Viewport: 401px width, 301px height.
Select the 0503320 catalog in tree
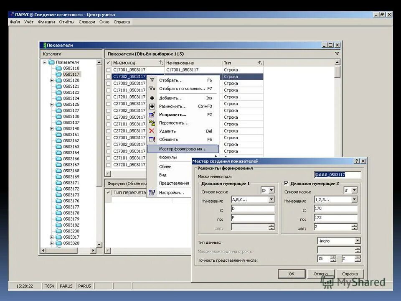tap(71, 243)
